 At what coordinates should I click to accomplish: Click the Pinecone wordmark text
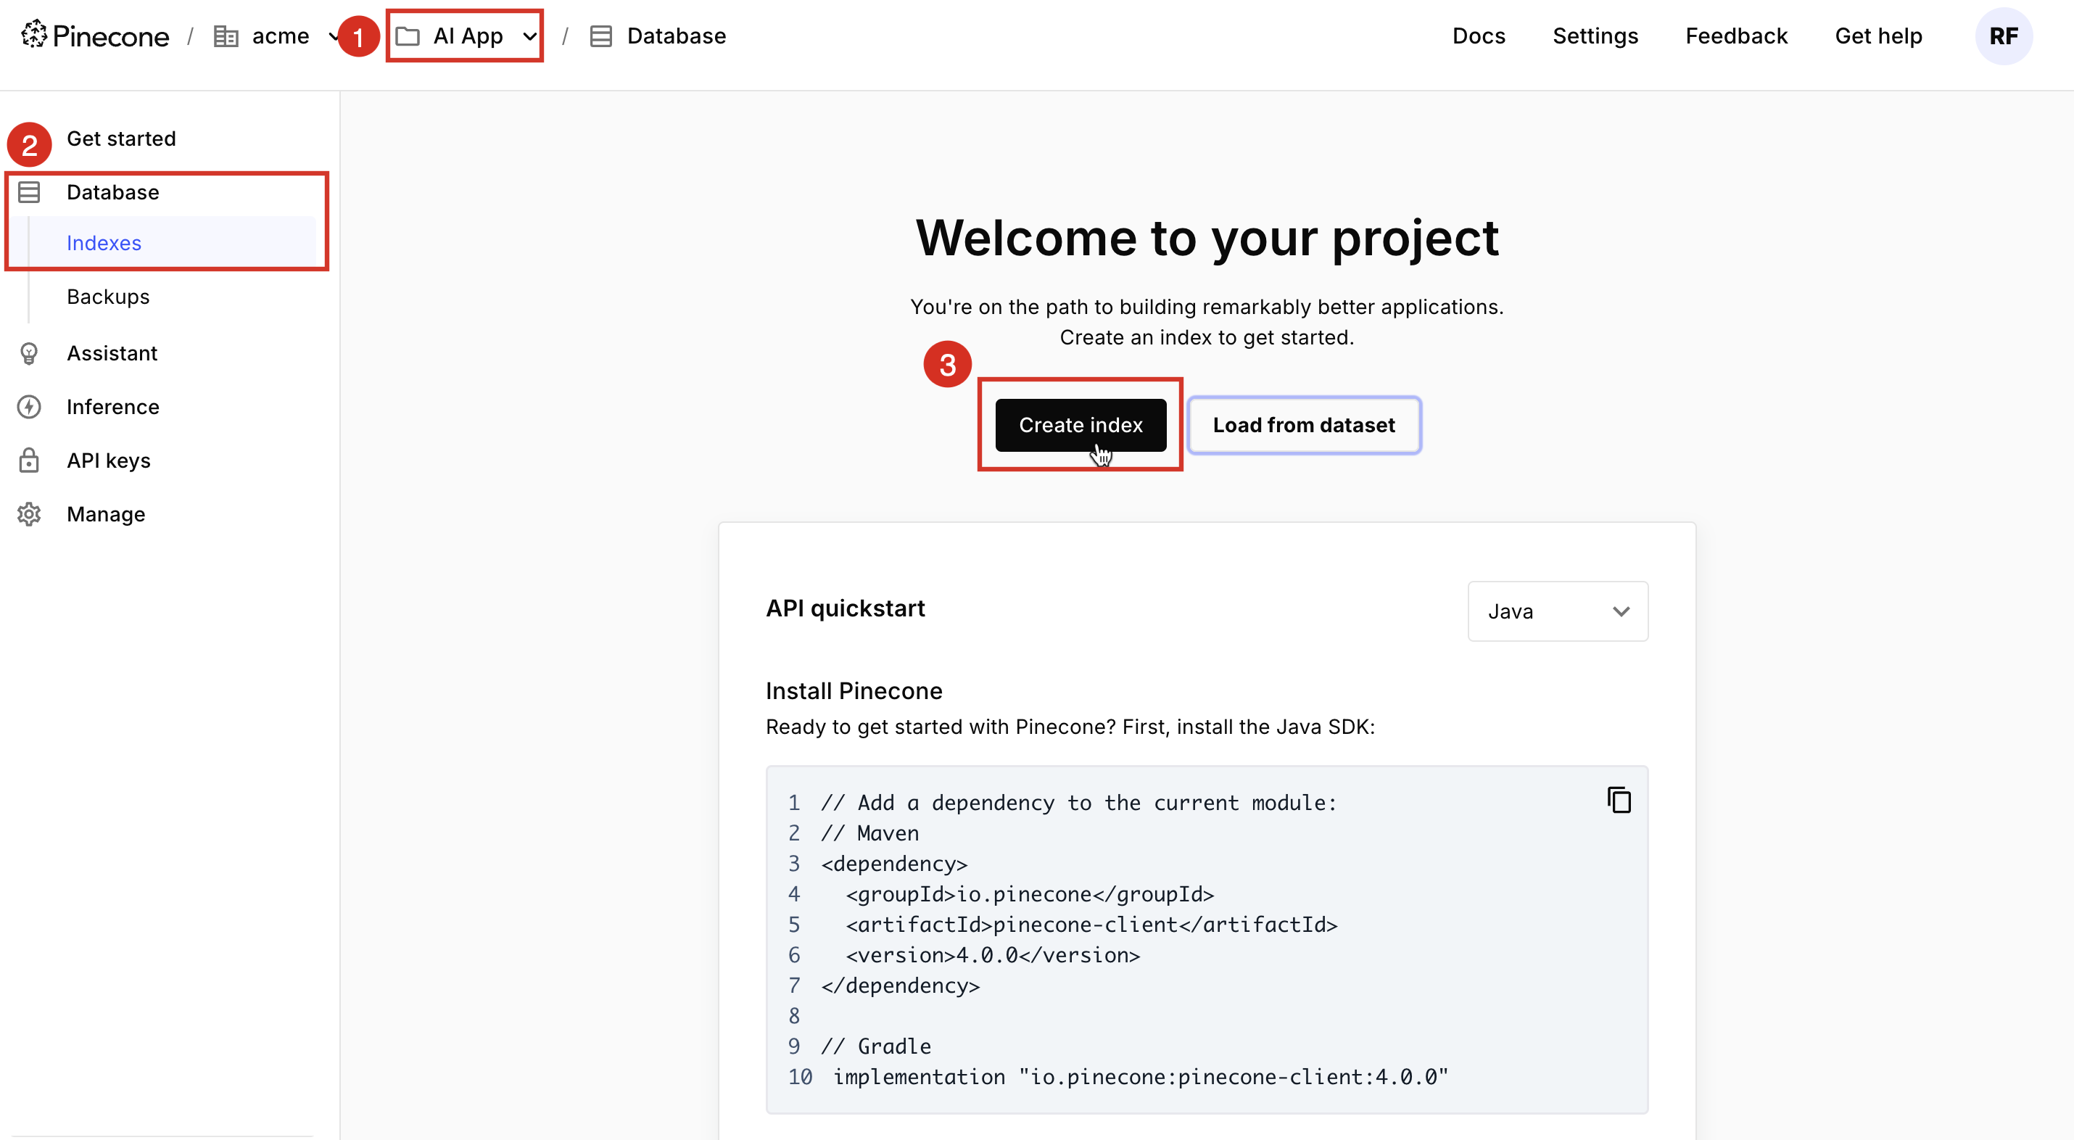click(x=111, y=36)
